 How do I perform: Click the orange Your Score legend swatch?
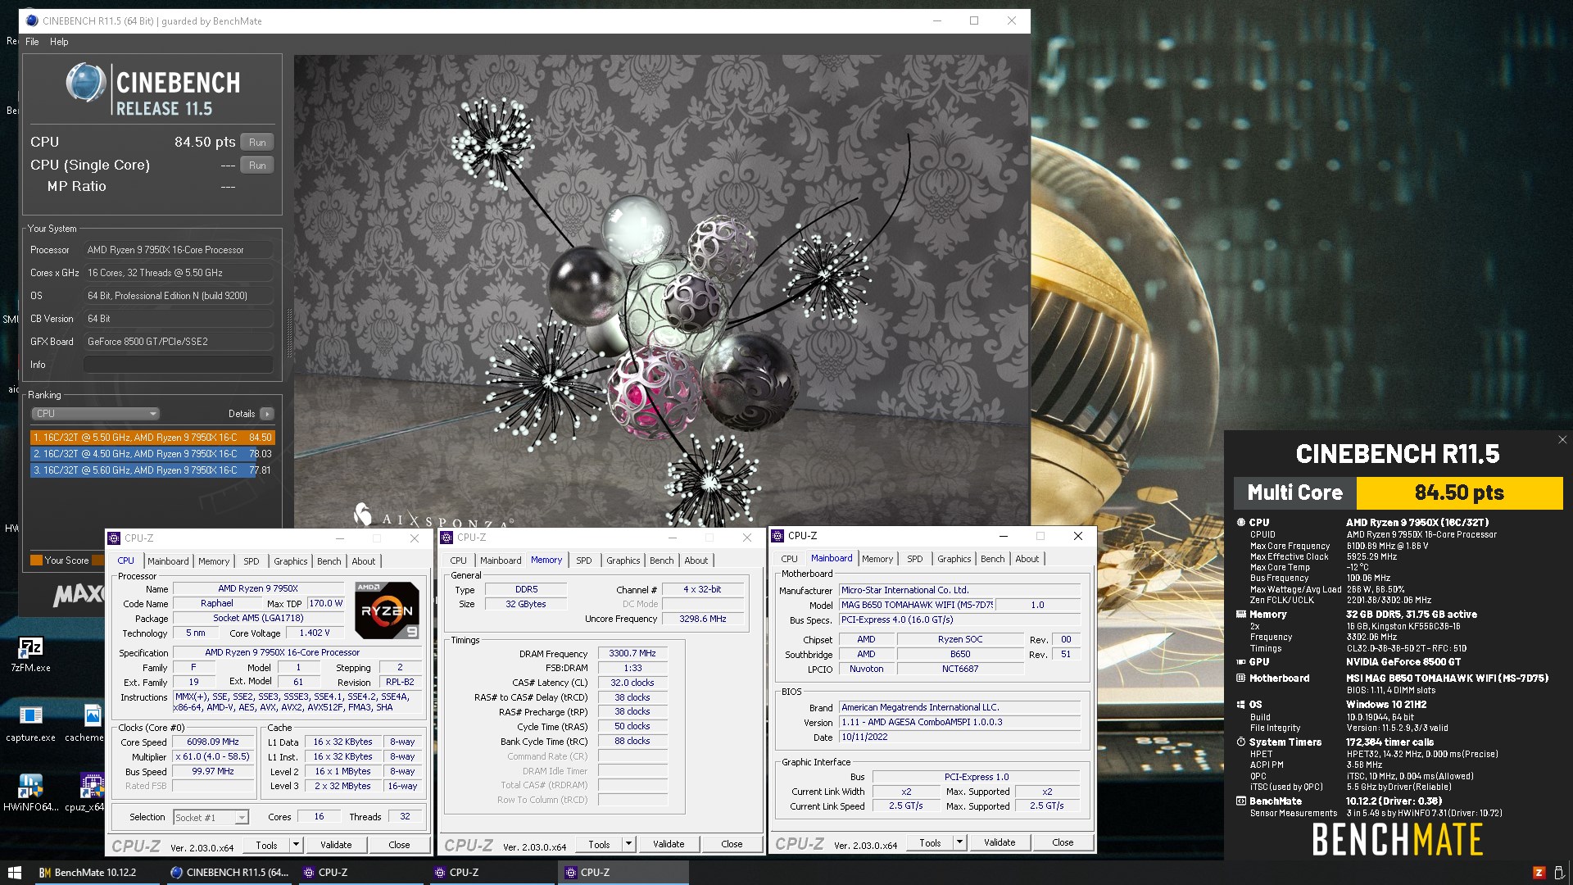(36, 560)
